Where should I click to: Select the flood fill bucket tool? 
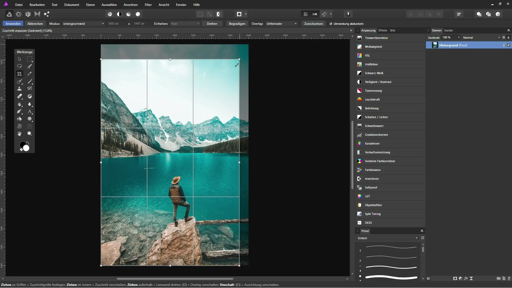pyautogui.click(x=19, y=119)
